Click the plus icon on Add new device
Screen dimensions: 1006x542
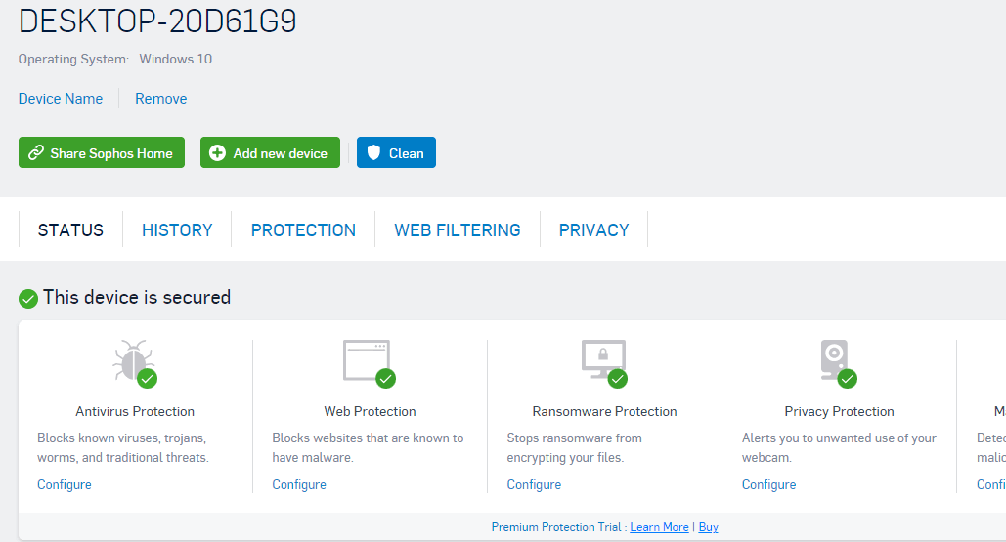click(x=217, y=152)
